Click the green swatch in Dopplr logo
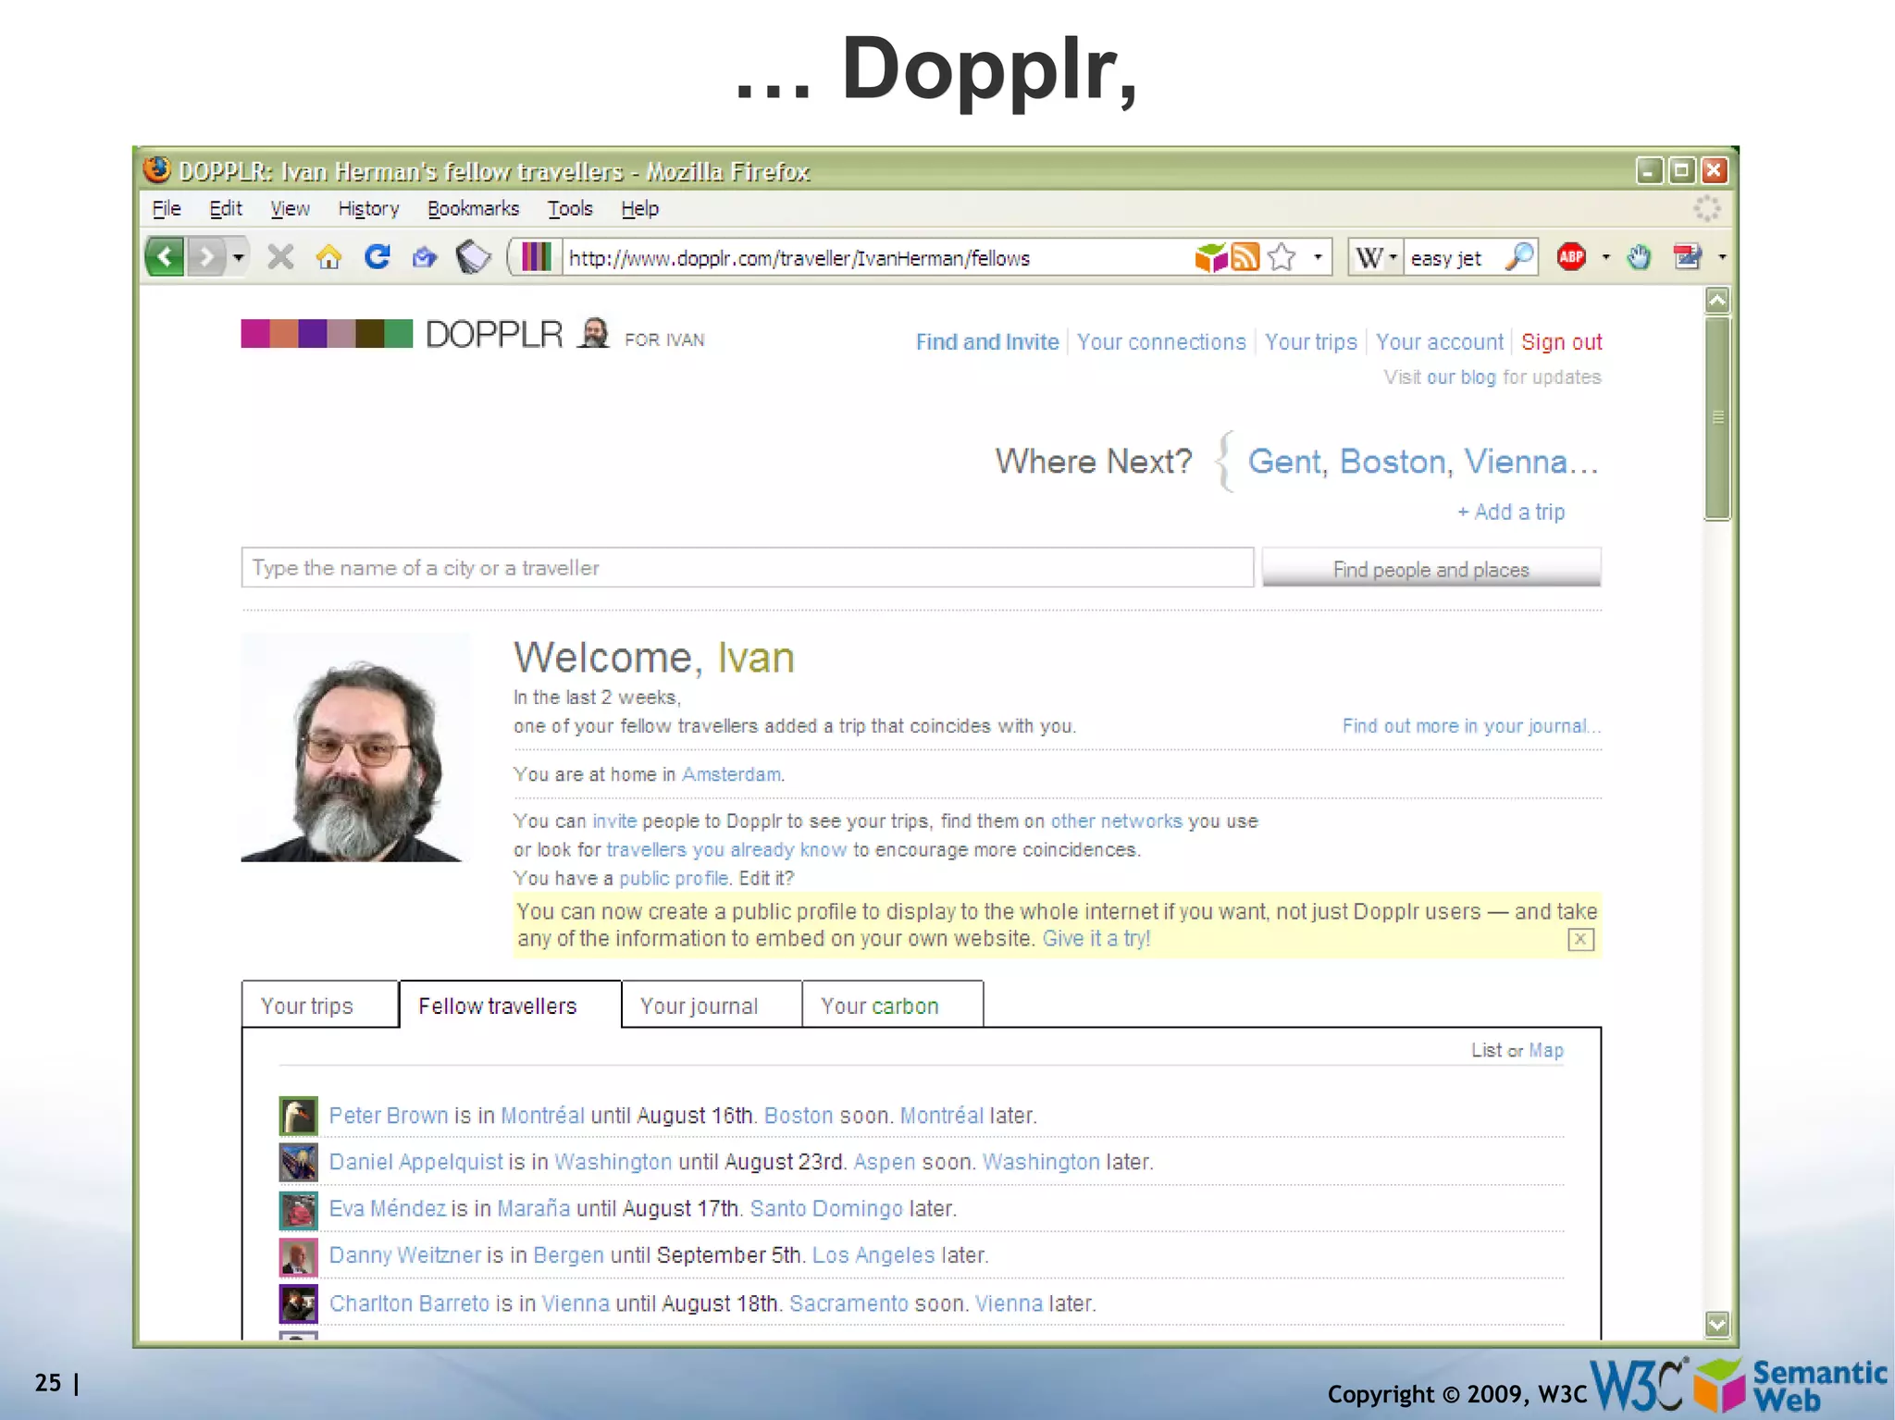 399,333
